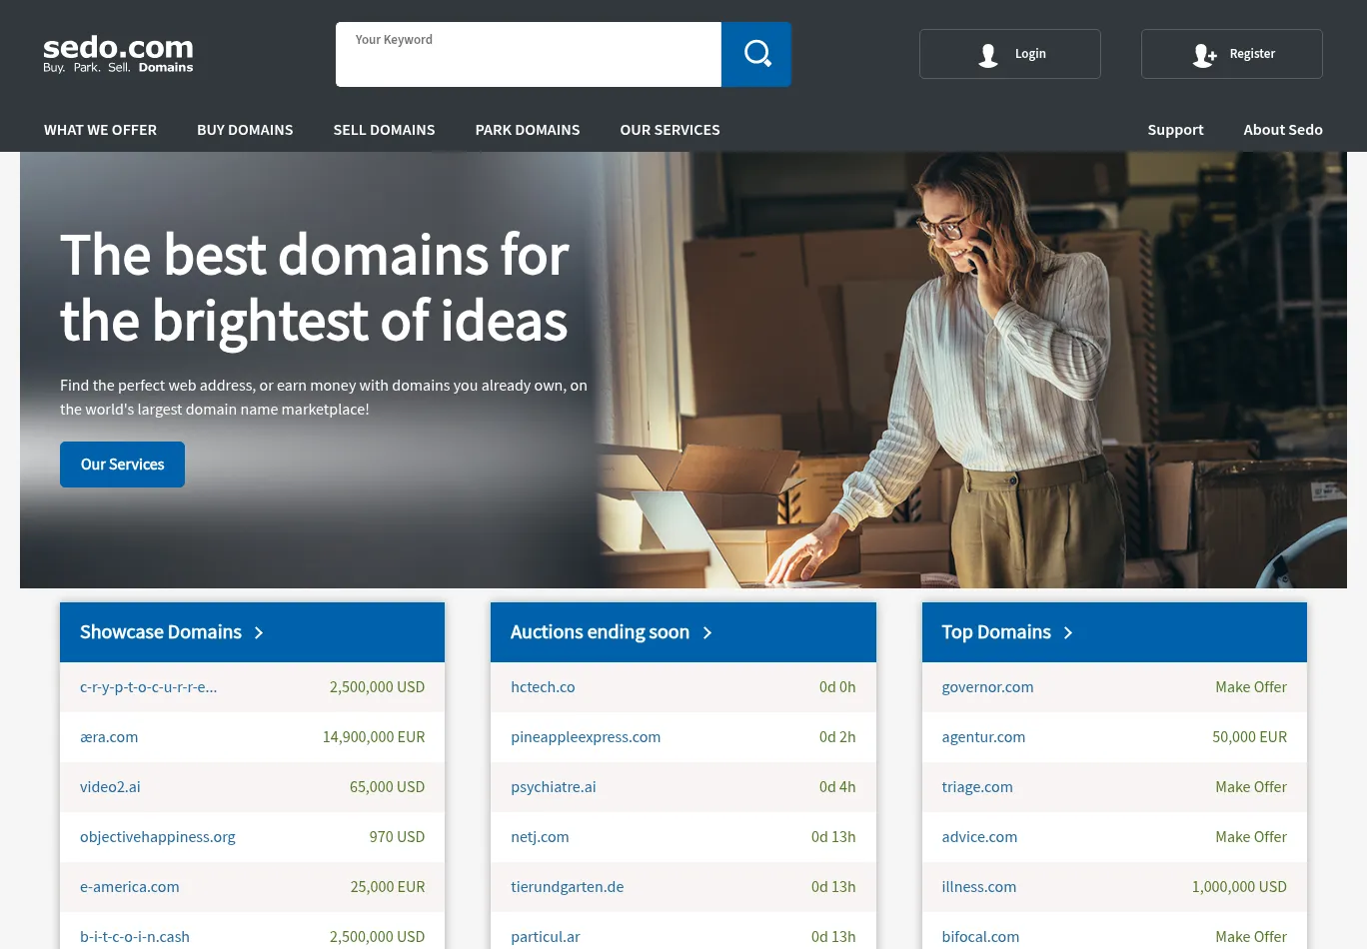The width and height of the screenshot is (1367, 949).
Task: Click the sedo.com logo
Action: 118,54
